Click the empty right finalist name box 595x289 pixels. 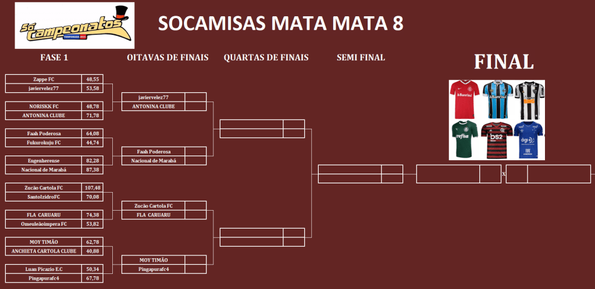[x=558, y=174]
